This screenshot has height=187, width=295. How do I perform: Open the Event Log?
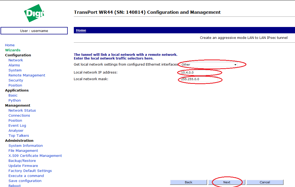coord(17,125)
